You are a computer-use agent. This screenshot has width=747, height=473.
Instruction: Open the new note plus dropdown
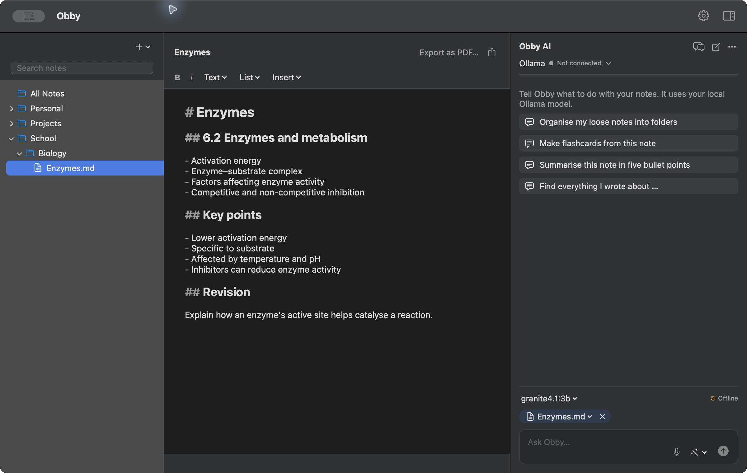pyautogui.click(x=143, y=47)
